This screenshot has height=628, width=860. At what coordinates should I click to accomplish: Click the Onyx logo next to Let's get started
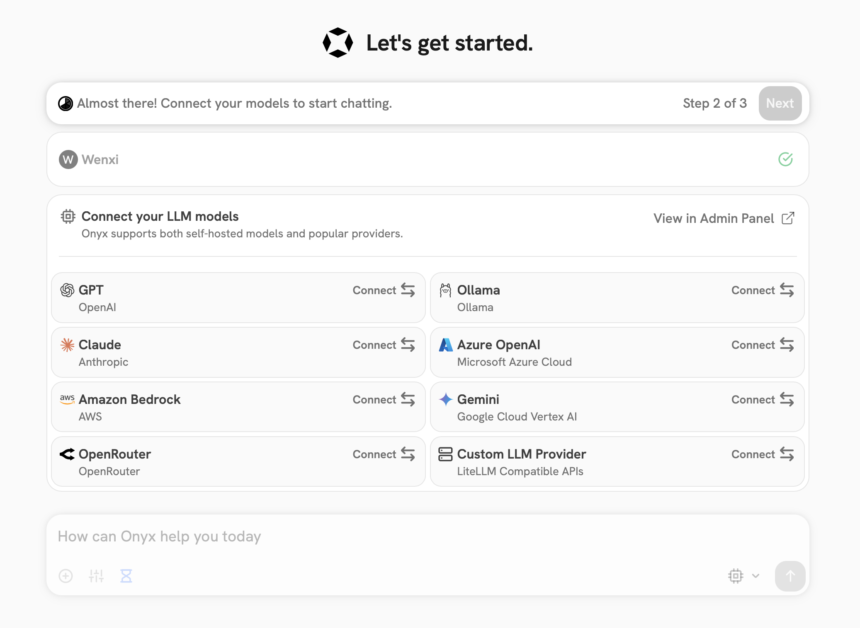tap(337, 42)
